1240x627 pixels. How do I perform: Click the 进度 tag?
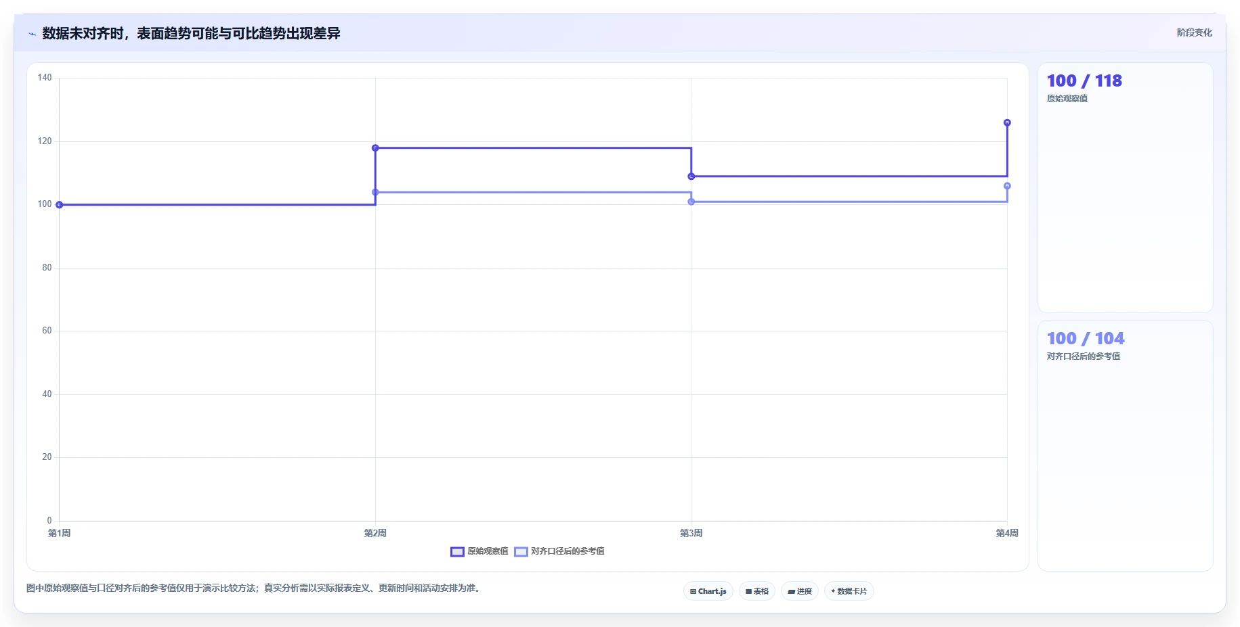(800, 591)
